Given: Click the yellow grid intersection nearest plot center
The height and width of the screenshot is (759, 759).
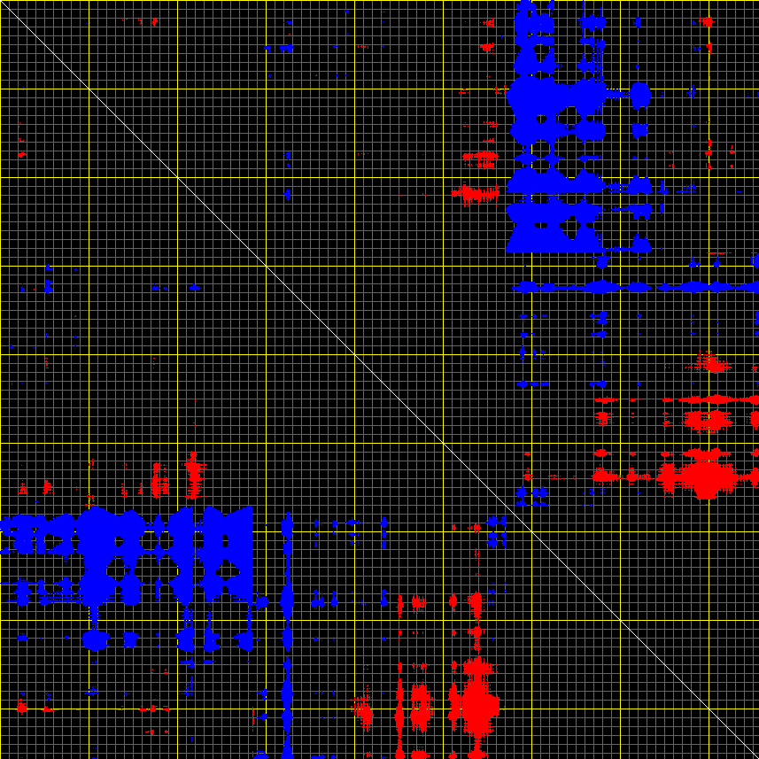Looking at the screenshot, I should tap(354, 354).
